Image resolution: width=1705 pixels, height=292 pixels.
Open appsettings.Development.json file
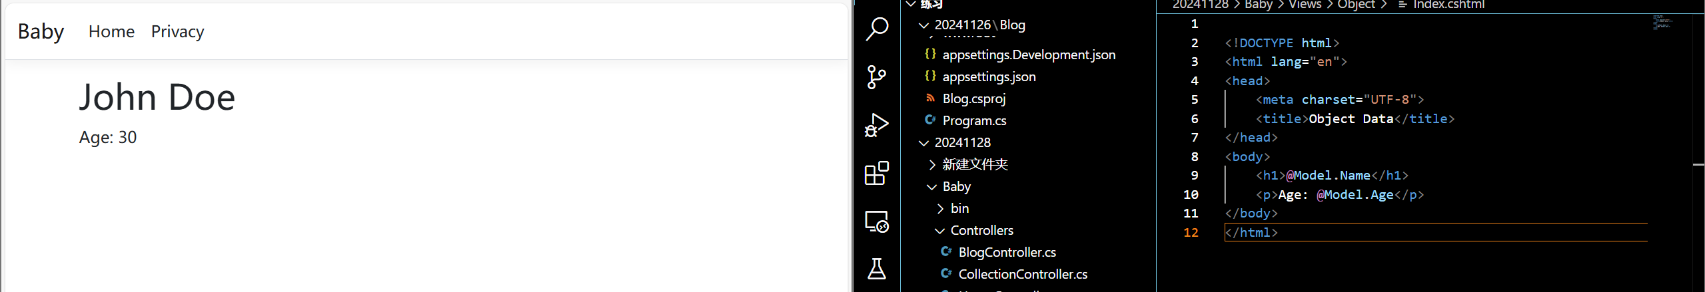(1029, 55)
